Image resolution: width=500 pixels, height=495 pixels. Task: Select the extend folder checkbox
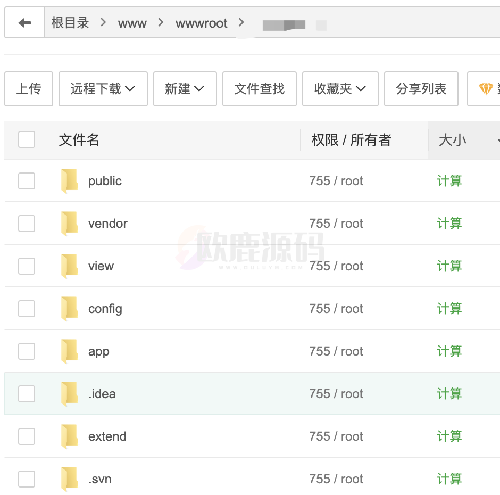[27, 436]
